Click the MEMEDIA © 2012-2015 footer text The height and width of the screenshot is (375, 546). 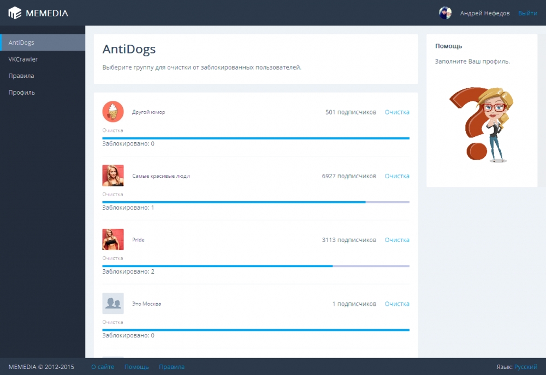coord(41,367)
